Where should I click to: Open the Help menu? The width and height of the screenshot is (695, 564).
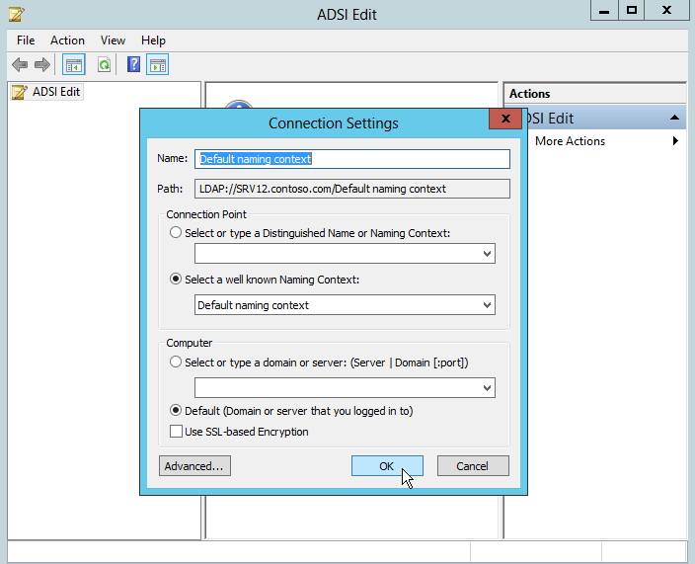[x=153, y=40]
